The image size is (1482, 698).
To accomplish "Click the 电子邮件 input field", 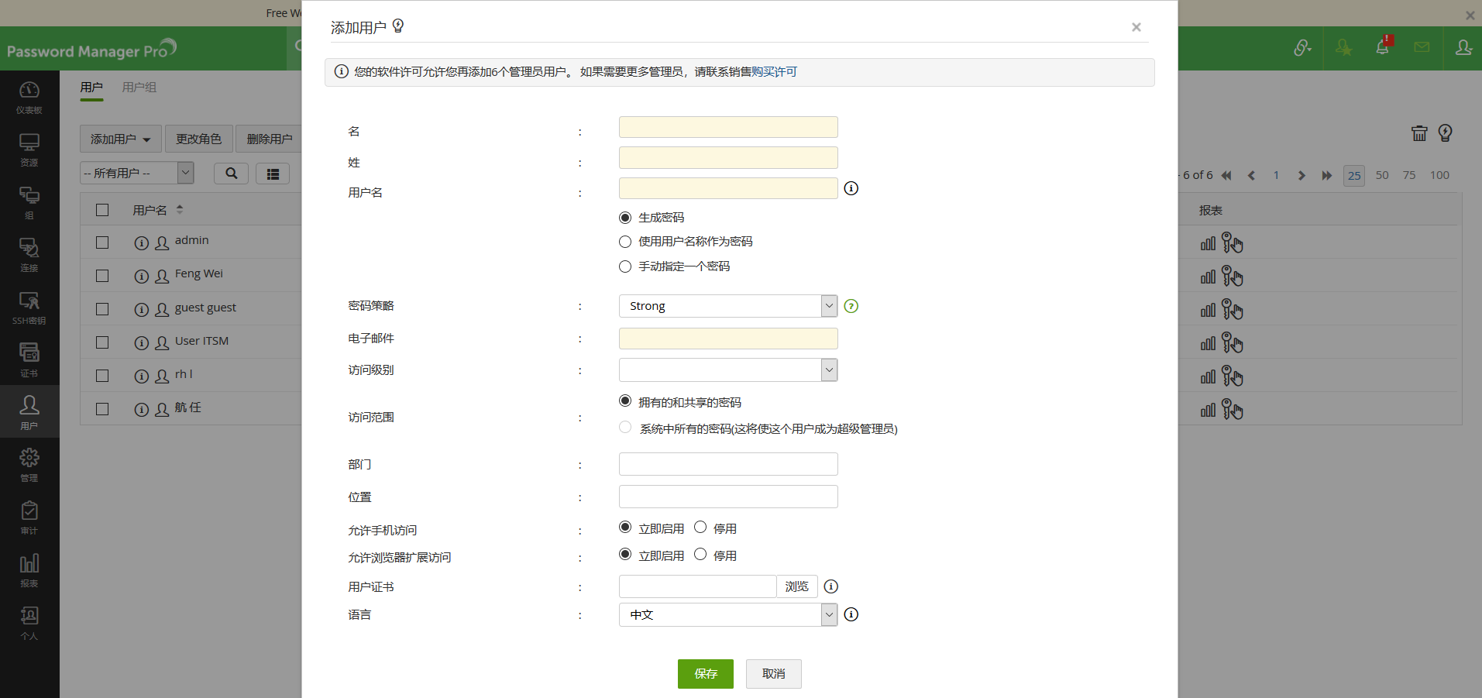I will pyautogui.click(x=728, y=339).
